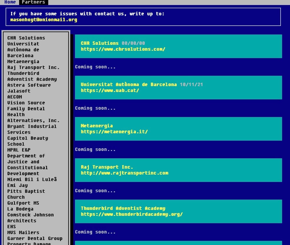The width and height of the screenshot is (290, 245).
Task: Select CHR Solutions in the sidebar list
Action: [26, 38]
